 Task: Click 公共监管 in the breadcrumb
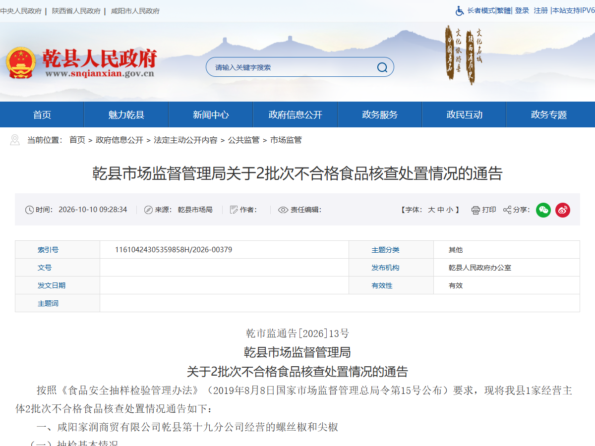click(243, 140)
